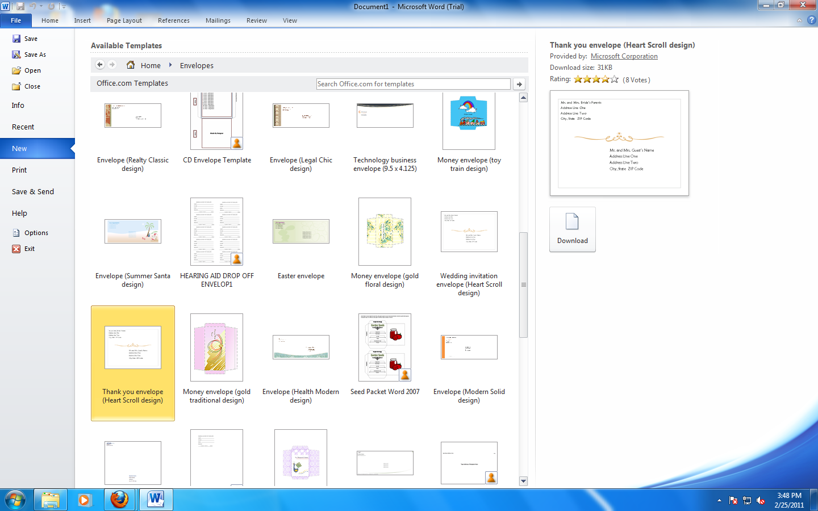Click the templates Forward arrow

(x=112, y=65)
